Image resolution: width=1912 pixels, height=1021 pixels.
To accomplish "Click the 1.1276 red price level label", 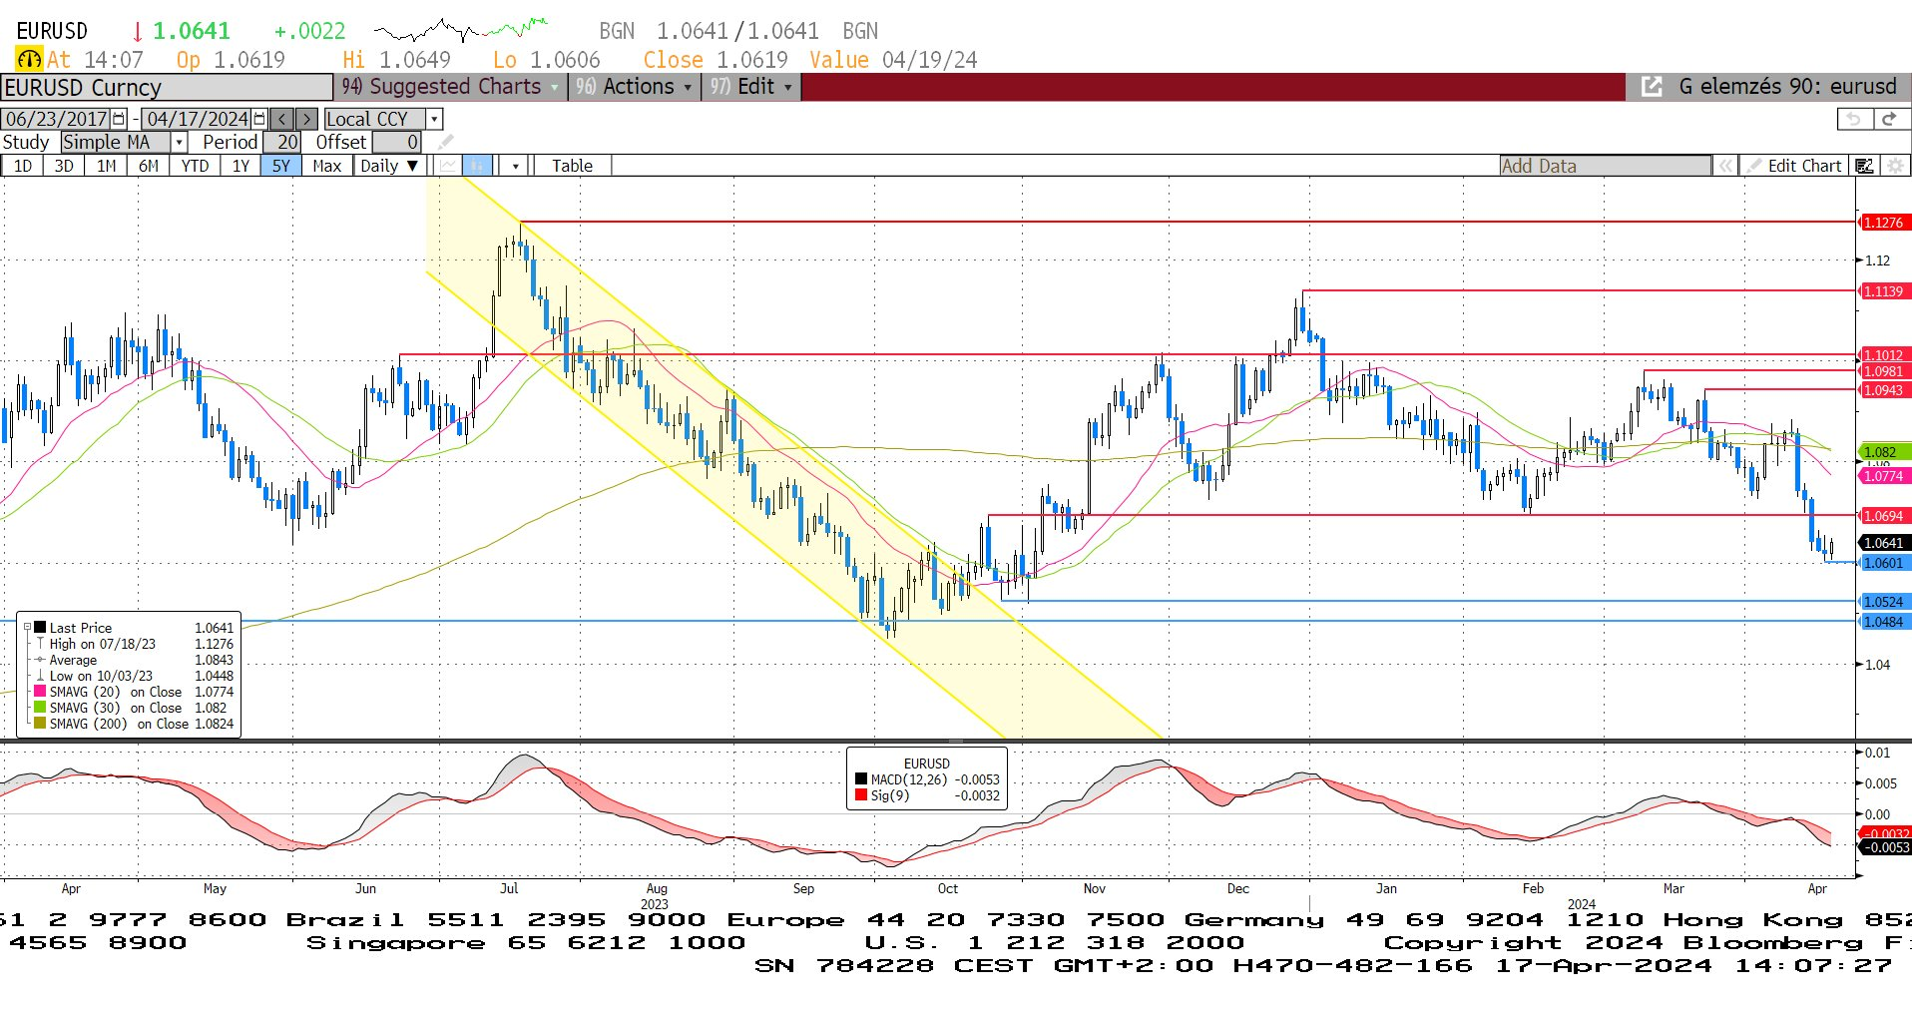I will [1884, 223].
